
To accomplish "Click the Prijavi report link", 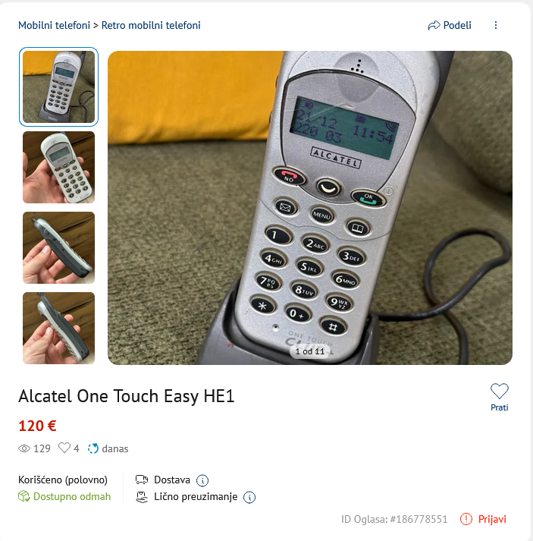I will [x=492, y=519].
